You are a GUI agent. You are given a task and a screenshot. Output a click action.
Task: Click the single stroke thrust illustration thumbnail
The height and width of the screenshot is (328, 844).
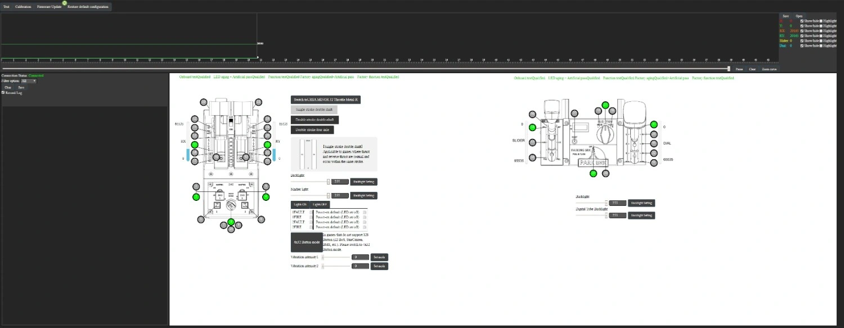coord(307,154)
